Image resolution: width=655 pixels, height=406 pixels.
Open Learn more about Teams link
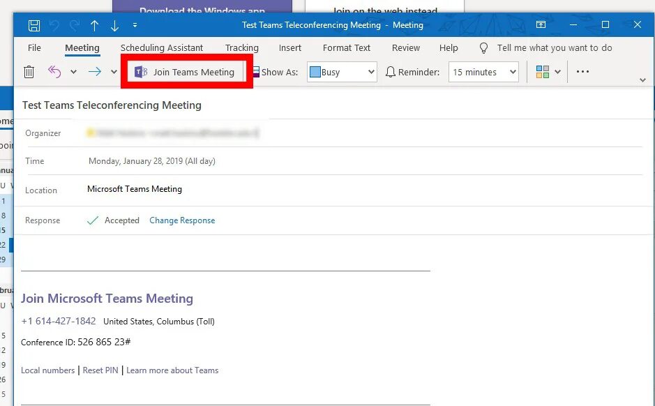172,370
